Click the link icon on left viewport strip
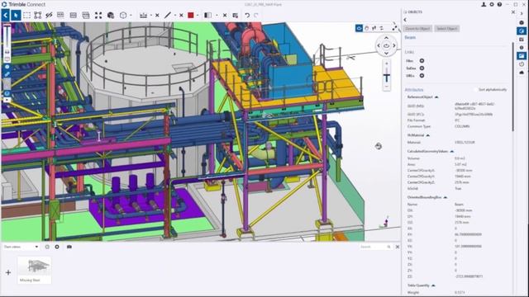This screenshot has width=529, height=297. pos(7,74)
